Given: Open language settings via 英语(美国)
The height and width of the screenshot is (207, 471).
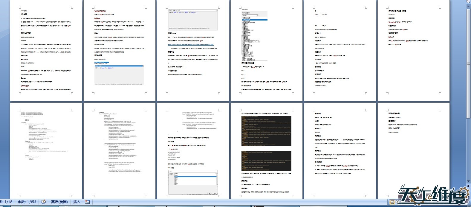Looking at the screenshot, I should point(59,202).
